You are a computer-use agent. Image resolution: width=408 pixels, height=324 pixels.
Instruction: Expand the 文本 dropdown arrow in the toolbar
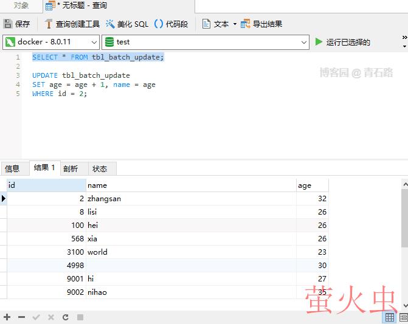pyautogui.click(x=233, y=24)
